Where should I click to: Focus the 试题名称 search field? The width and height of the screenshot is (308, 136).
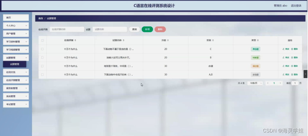click(x=110, y=29)
